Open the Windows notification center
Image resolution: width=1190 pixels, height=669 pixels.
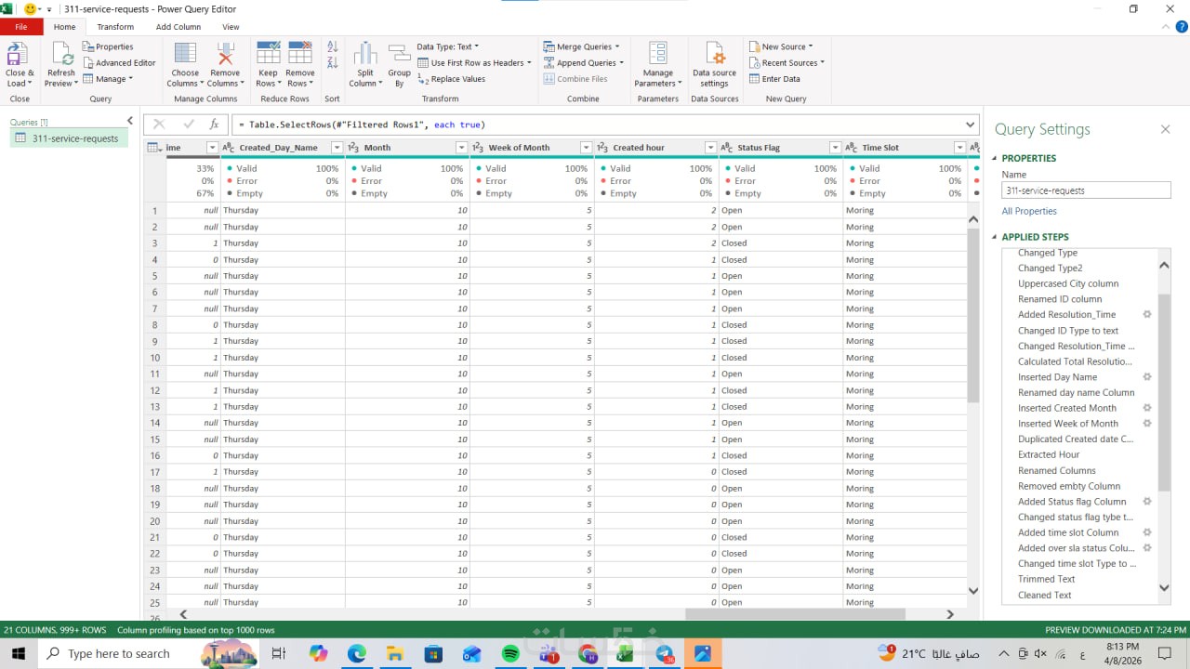(x=1164, y=654)
